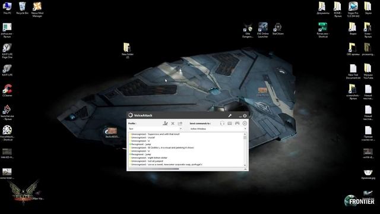Click the log's vertical scrollbar up arrow
This screenshot has height=214, width=380.
point(245,134)
